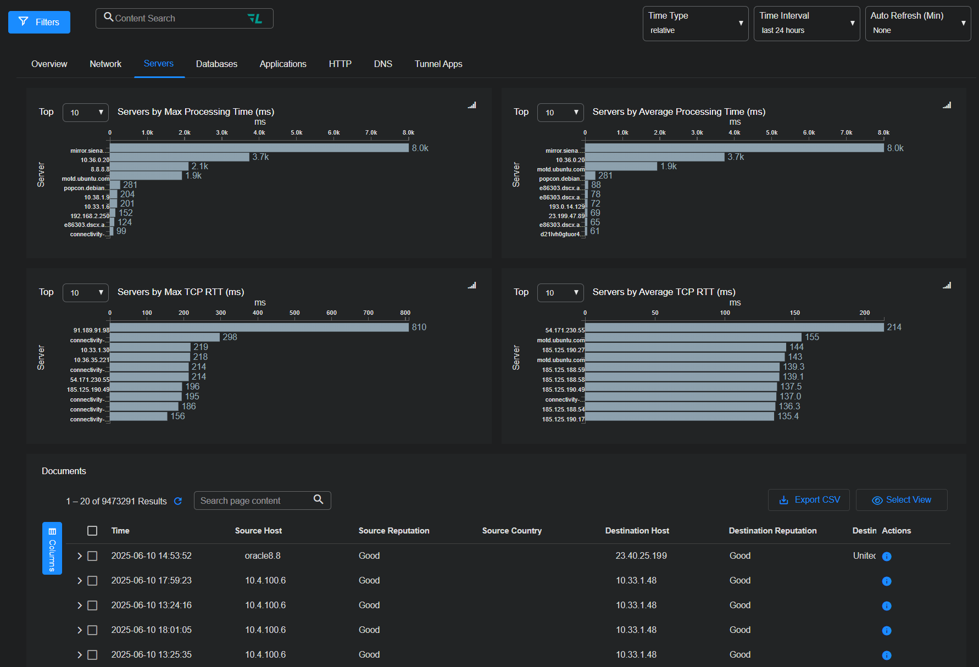Select the checkbox for the 17:59:23 row

(92, 581)
